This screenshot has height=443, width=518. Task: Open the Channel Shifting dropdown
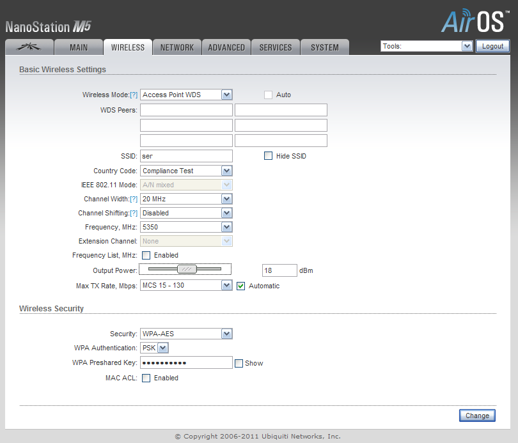(x=186, y=214)
